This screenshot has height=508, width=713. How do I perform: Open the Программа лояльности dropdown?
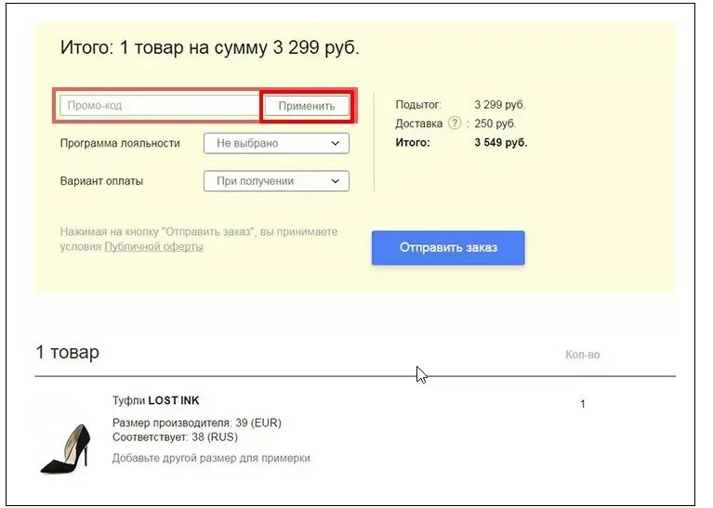click(x=276, y=143)
